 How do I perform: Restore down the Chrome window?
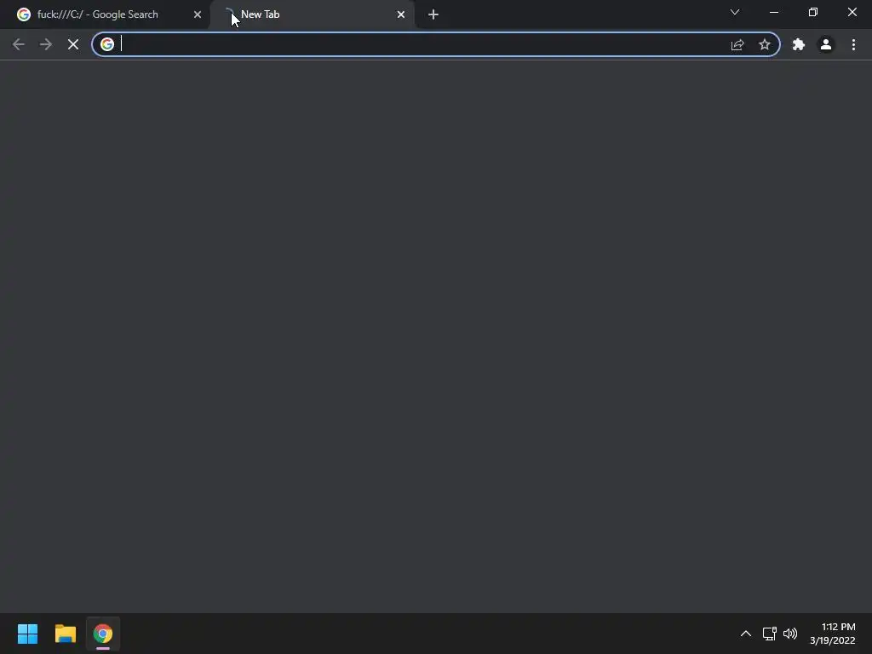pos(813,12)
